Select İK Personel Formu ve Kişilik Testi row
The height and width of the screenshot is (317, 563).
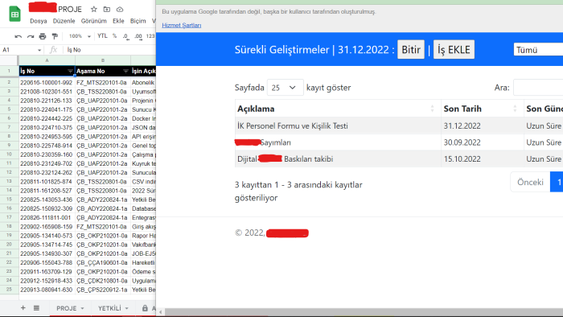tap(399, 126)
